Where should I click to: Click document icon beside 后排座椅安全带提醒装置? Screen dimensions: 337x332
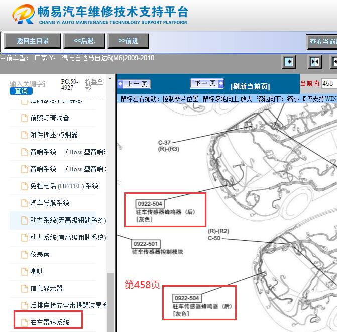pos(24,306)
